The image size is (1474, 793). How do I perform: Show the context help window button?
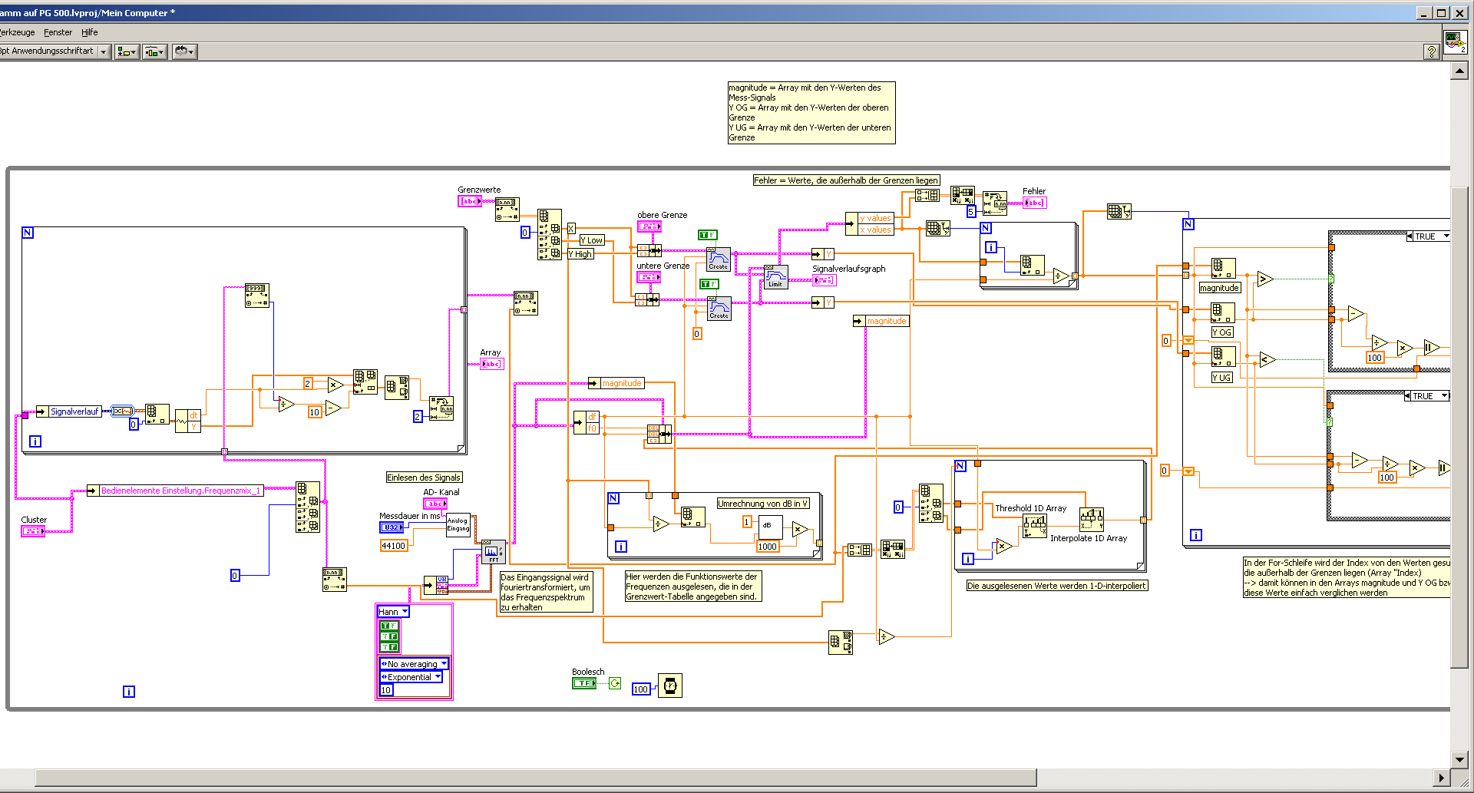(x=1431, y=51)
